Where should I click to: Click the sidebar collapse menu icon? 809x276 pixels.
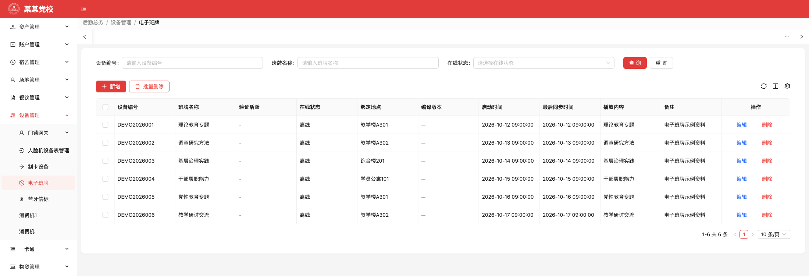coord(83,9)
